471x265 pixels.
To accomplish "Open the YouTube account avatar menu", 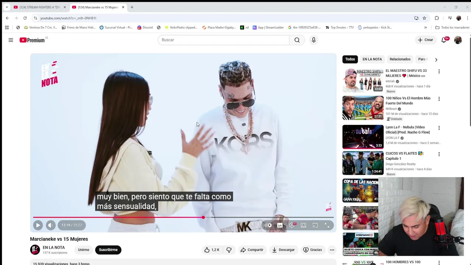I will (458, 40).
